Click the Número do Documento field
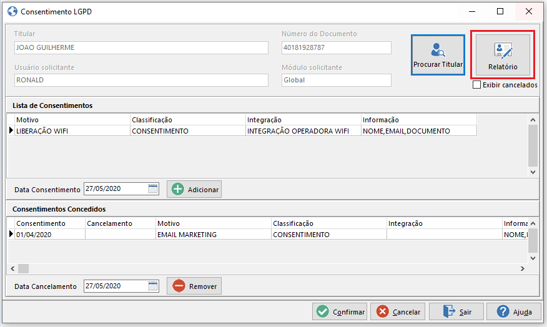 [x=337, y=47]
